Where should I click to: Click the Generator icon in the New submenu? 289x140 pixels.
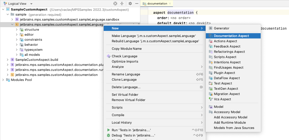(x=211, y=28)
